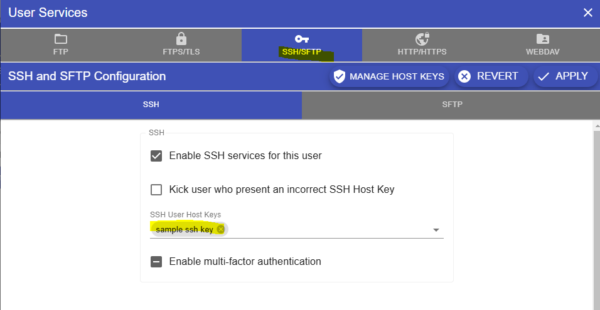This screenshot has width=600, height=310.
Task: Click shield icon on Manage Host Keys
Action: (x=340, y=76)
